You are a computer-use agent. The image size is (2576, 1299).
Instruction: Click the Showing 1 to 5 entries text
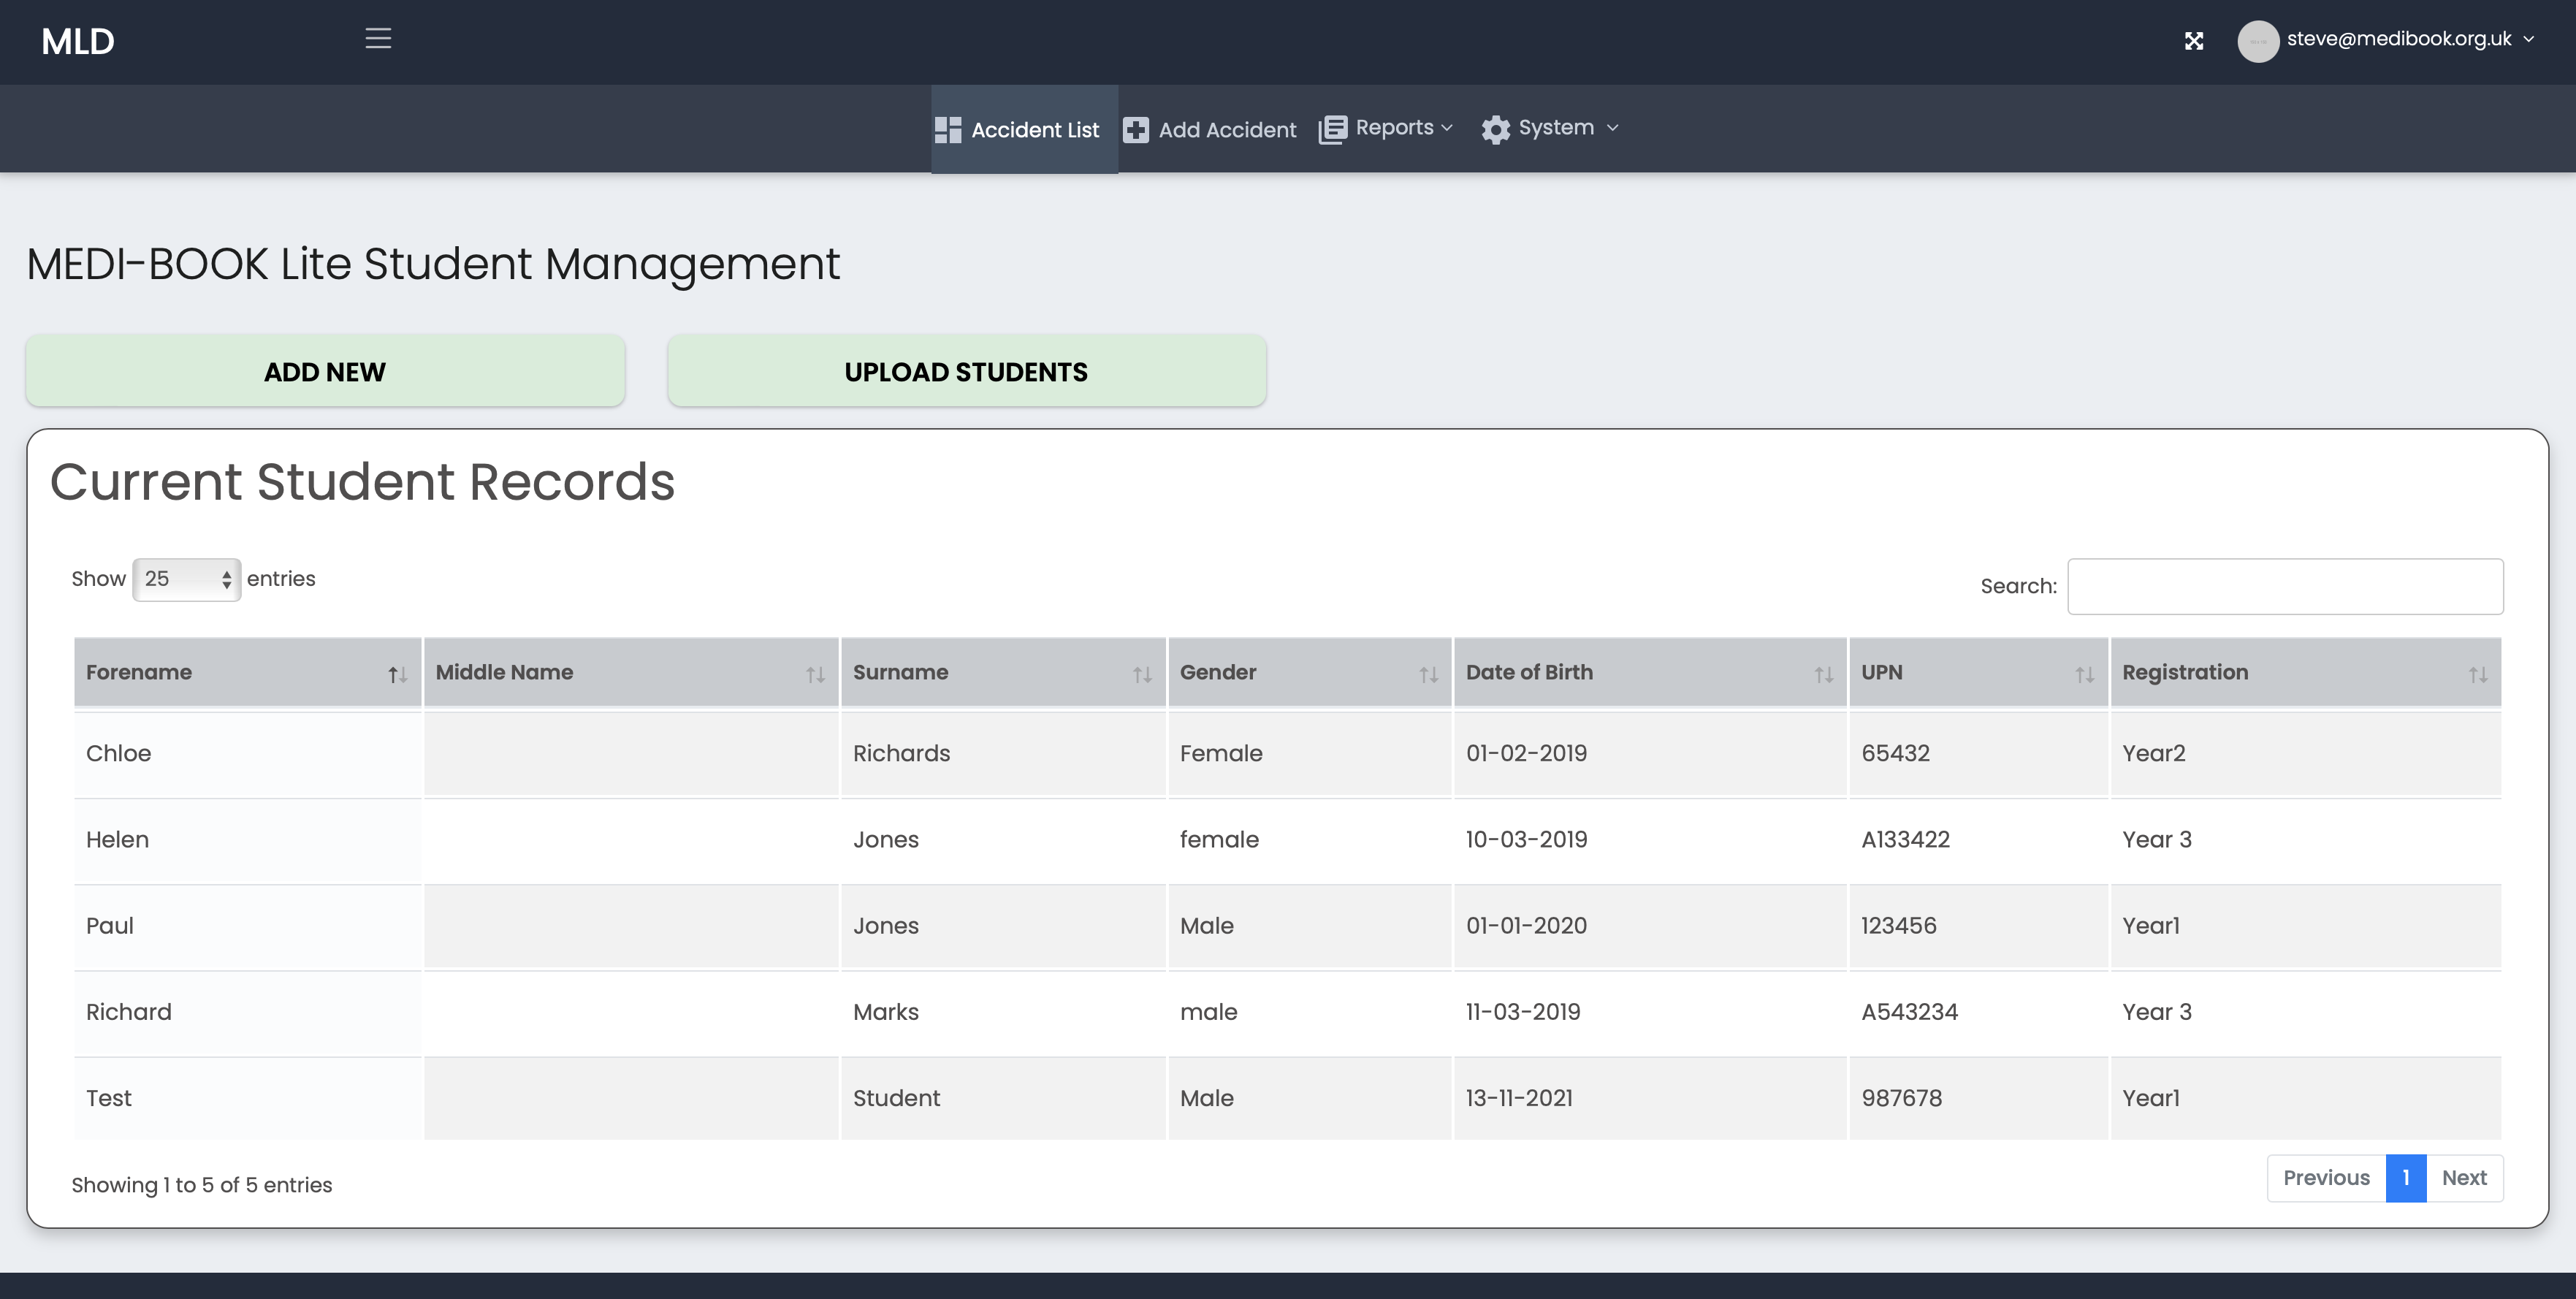(x=202, y=1185)
